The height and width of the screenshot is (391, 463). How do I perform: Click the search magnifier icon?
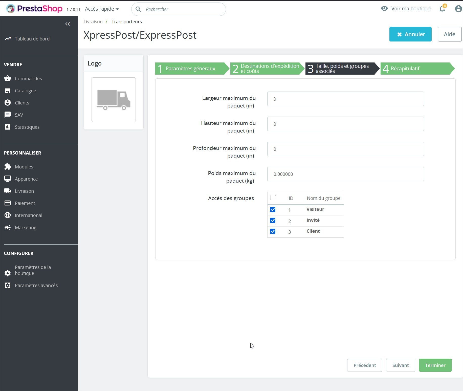tap(138, 9)
